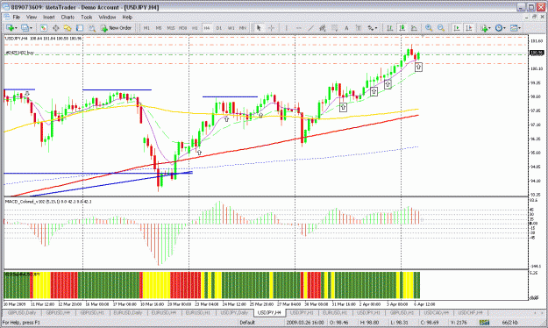This screenshot has height=328, width=548.
Task: Zoom out of the chart
Action: [441, 28]
